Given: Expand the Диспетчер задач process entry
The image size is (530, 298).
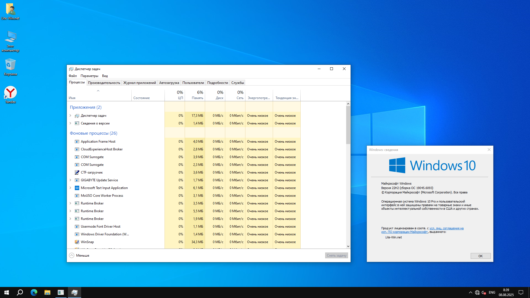Looking at the screenshot, I should 70,116.
